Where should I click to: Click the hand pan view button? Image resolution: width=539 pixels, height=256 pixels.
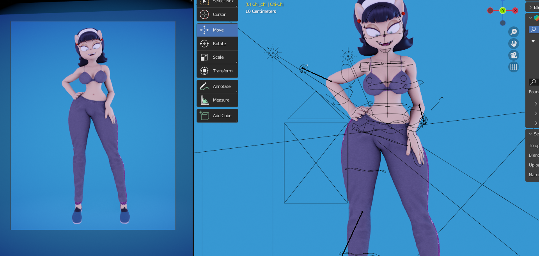514,44
